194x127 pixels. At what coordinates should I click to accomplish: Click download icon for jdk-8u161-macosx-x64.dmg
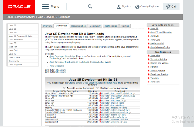pyautogui.click(x=100, y=108)
